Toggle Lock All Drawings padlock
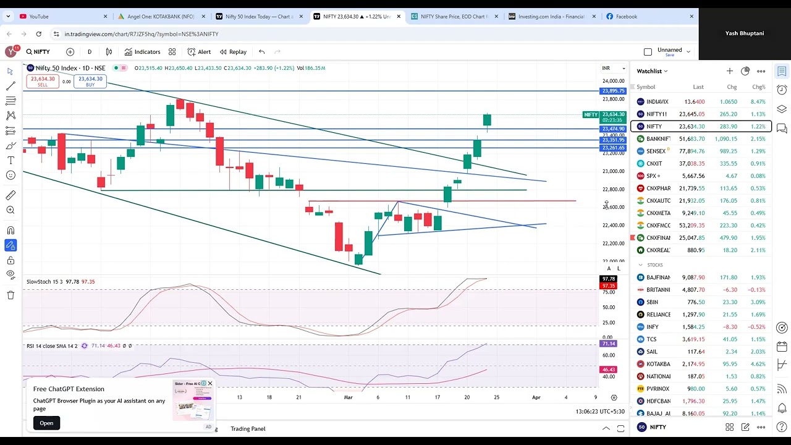The image size is (791, 445). point(11,260)
